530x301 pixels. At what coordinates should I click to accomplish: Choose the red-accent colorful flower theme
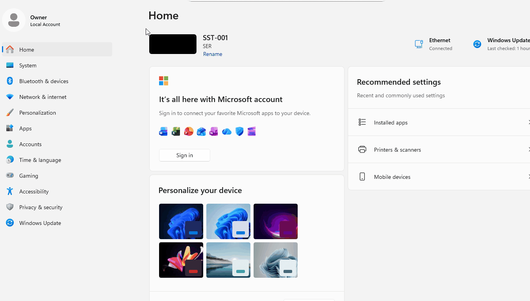pos(181,260)
